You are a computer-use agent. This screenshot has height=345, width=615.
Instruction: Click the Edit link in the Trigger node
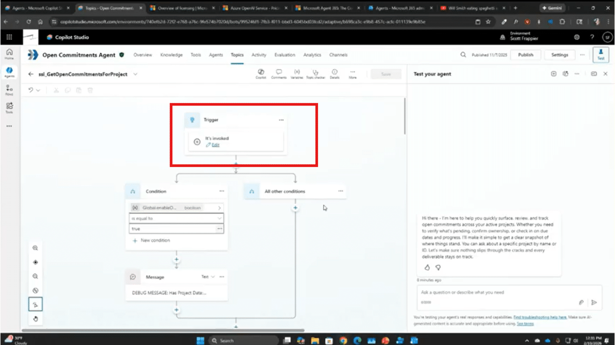[x=215, y=145]
